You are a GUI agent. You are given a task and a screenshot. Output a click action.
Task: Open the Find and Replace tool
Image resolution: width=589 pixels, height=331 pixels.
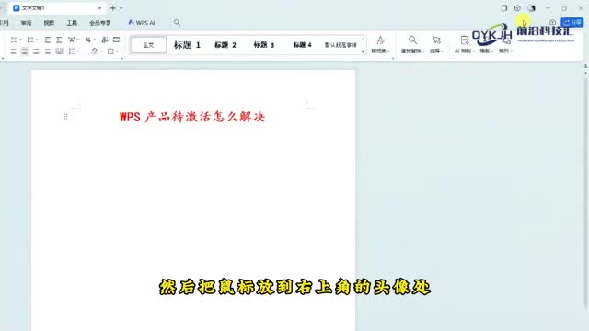click(x=412, y=44)
